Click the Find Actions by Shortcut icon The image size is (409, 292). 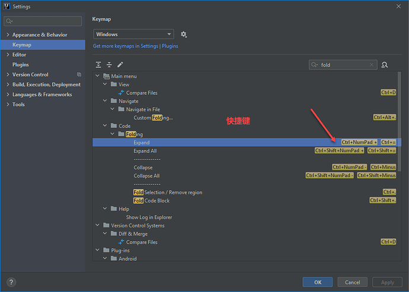[385, 65]
